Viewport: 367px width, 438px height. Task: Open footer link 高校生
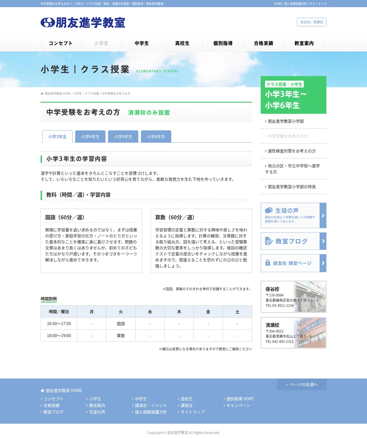(x=187, y=399)
